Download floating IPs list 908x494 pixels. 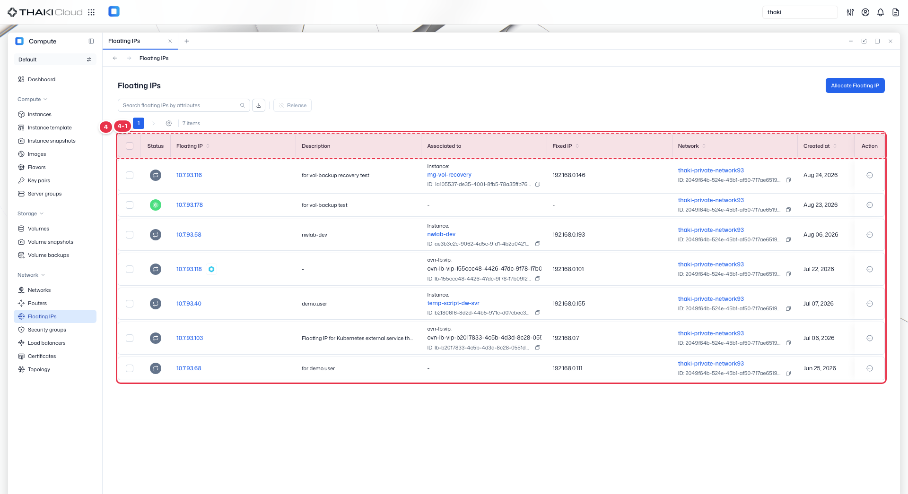pyautogui.click(x=259, y=105)
